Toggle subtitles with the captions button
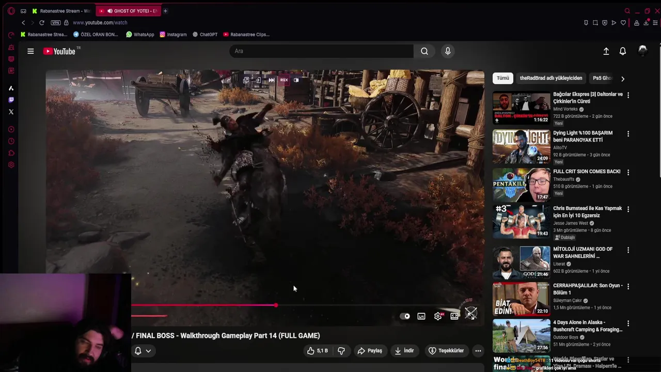661x372 pixels. [421, 316]
